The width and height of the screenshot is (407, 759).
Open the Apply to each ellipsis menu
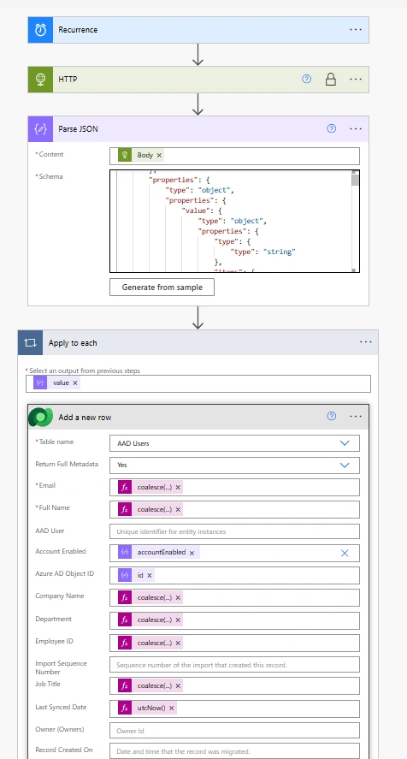pyautogui.click(x=366, y=342)
